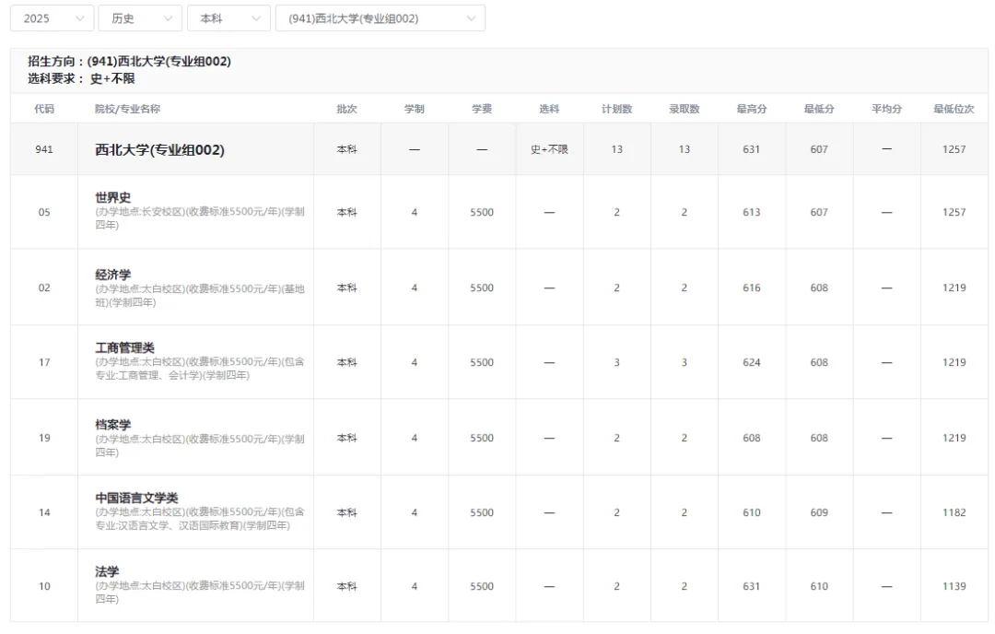This screenshot has height=634, width=995.
Task: Click the 代码 column header
Action: point(44,109)
